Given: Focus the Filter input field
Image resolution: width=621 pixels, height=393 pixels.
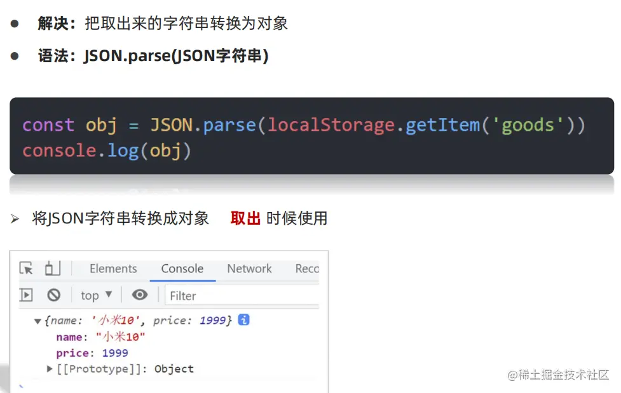Looking at the screenshot, I should point(242,296).
